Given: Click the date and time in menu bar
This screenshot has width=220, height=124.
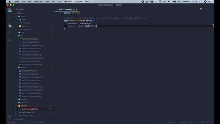Looking at the screenshot, I should (x=187, y=2).
